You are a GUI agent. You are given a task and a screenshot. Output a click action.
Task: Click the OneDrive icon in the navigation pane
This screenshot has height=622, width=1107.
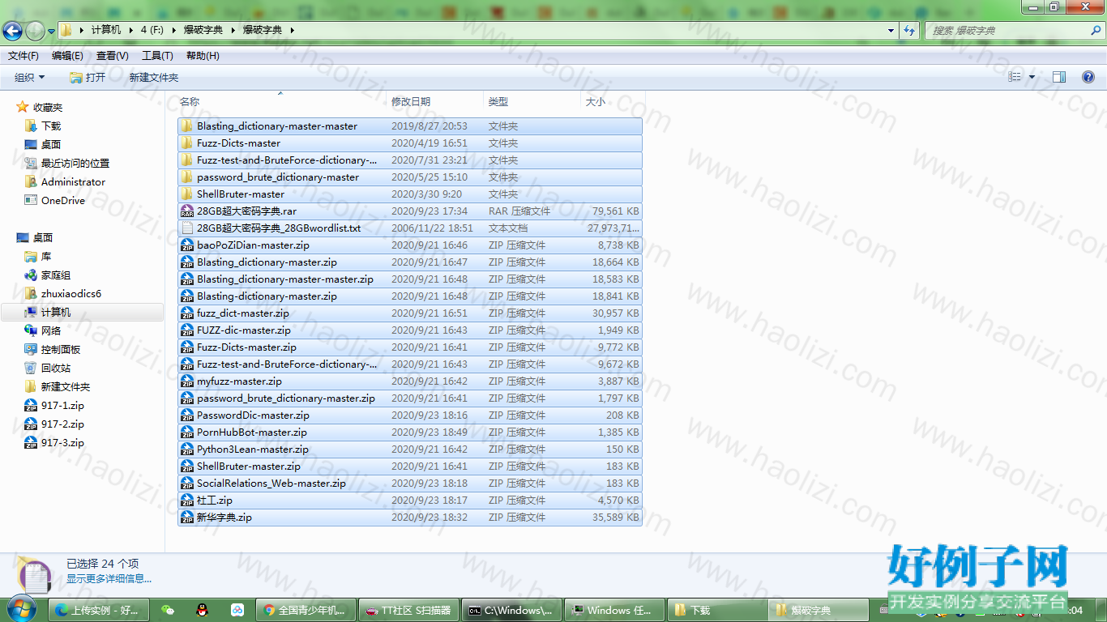pos(31,201)
